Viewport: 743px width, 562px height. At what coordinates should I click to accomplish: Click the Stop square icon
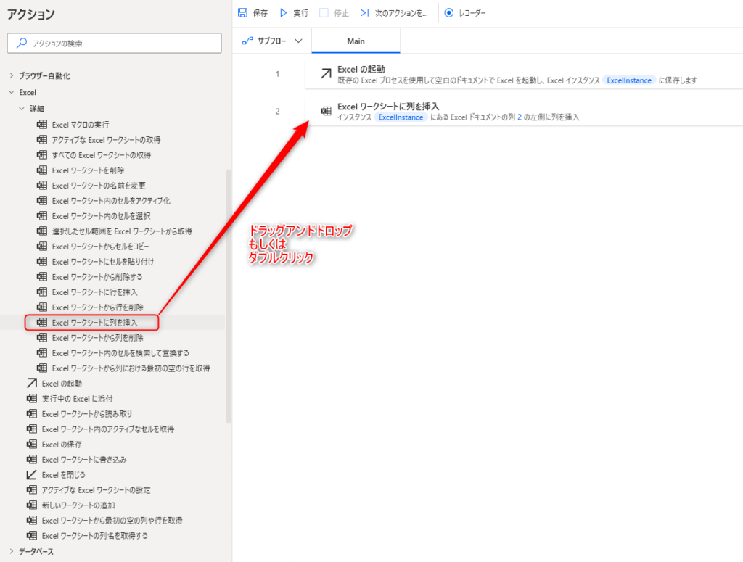click(x=324, y=13)
